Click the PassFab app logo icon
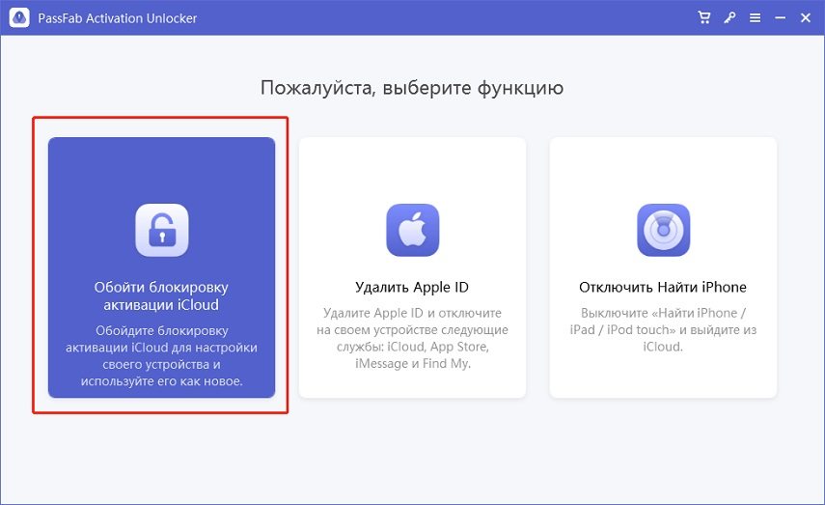Viewport: 825px width, 505px height. click(19, 18)
